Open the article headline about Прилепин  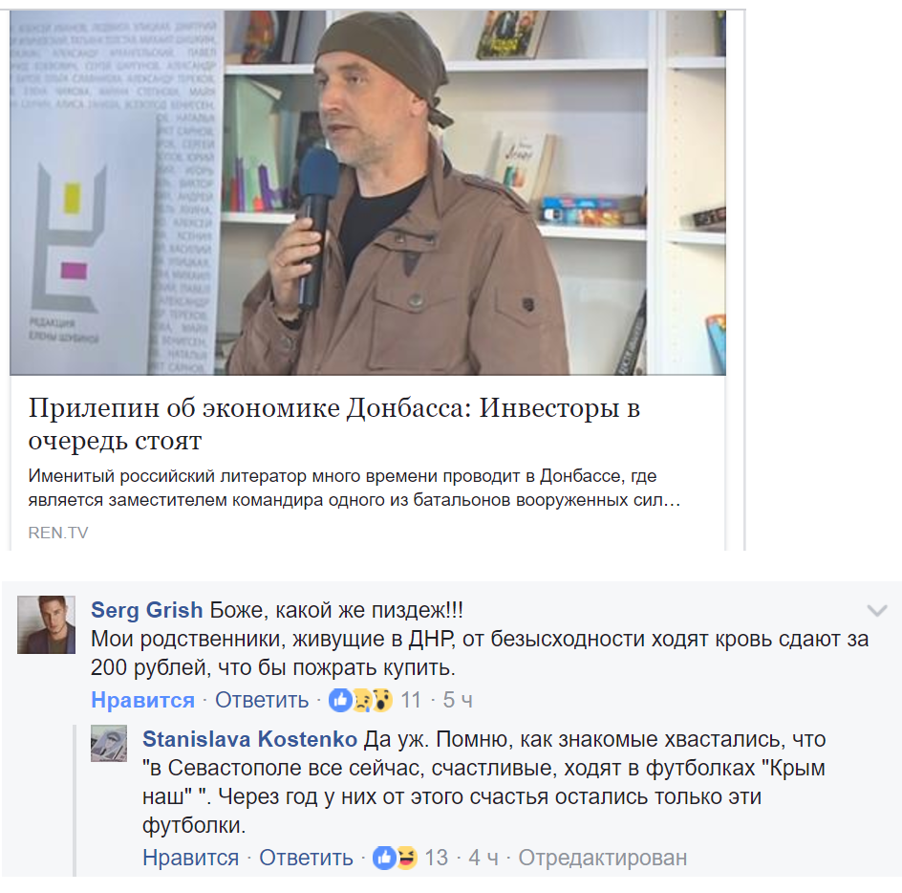pyautogui.click(x=334, y=424)
